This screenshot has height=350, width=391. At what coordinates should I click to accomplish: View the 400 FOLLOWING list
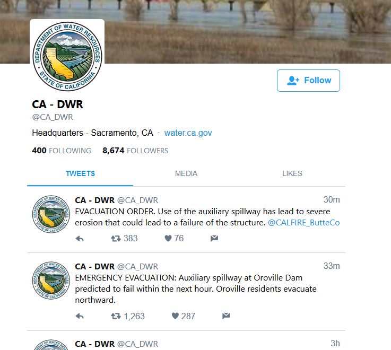62,151
